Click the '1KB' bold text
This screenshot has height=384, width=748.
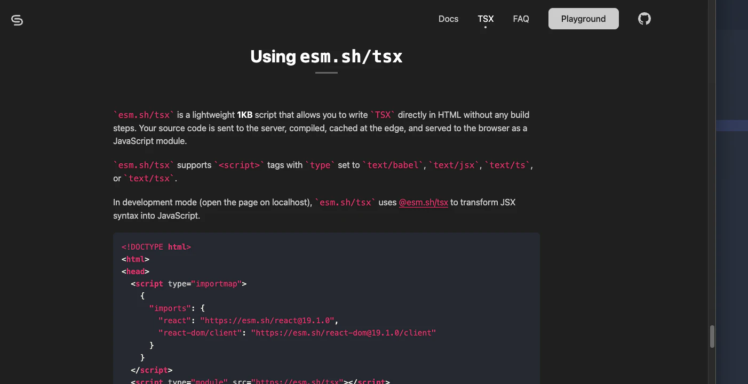coord(245,115)
